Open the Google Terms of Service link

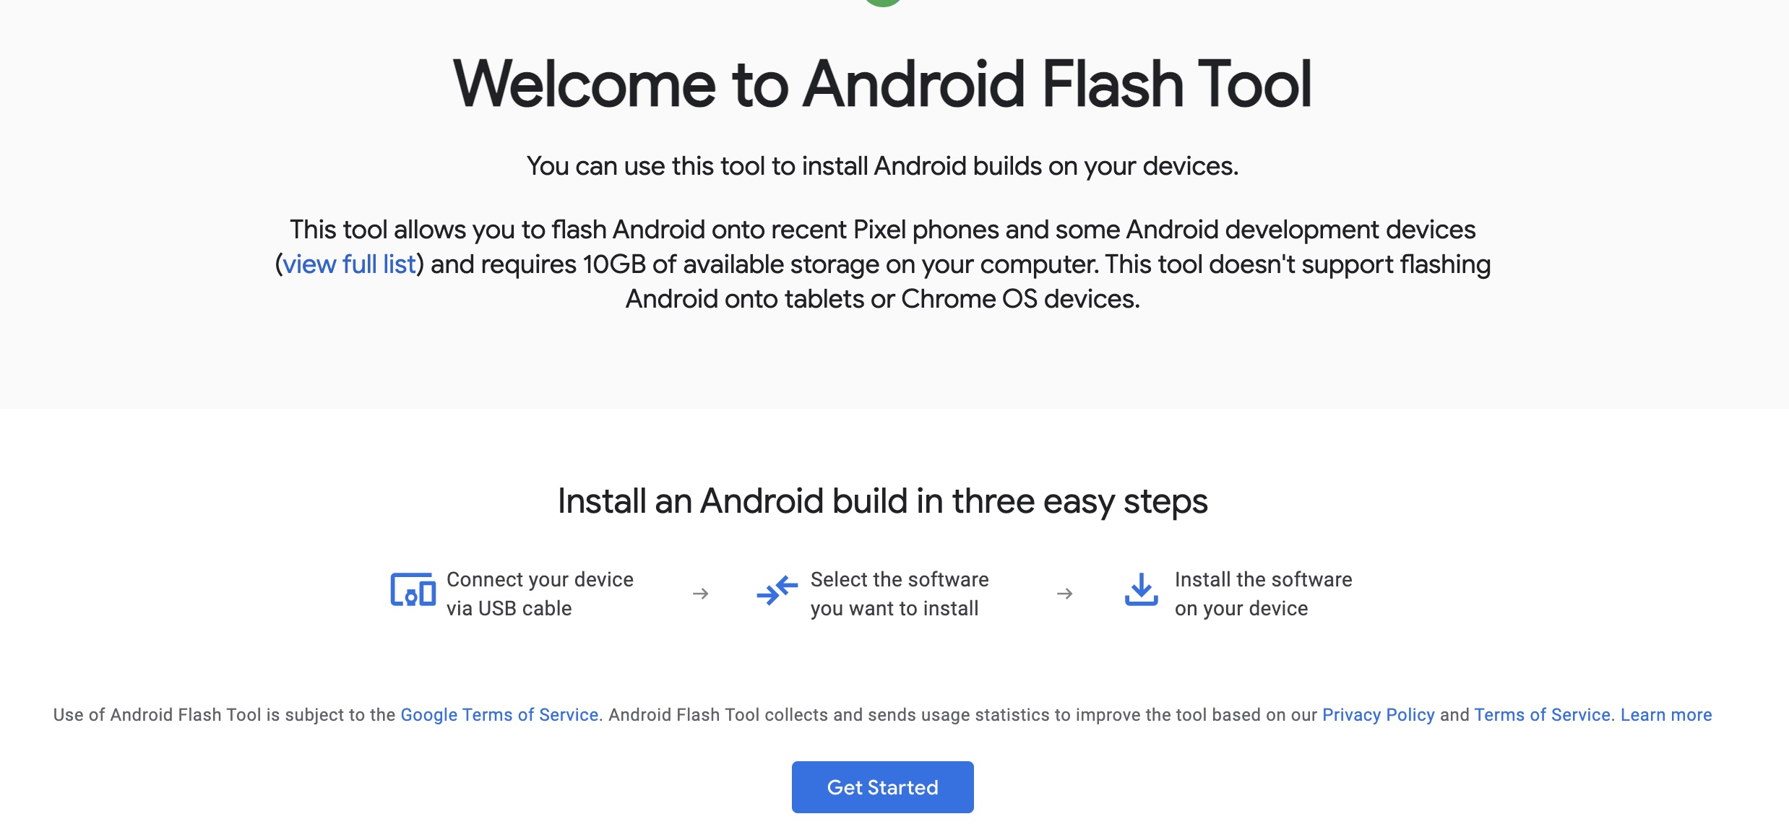tap(499, 715)
